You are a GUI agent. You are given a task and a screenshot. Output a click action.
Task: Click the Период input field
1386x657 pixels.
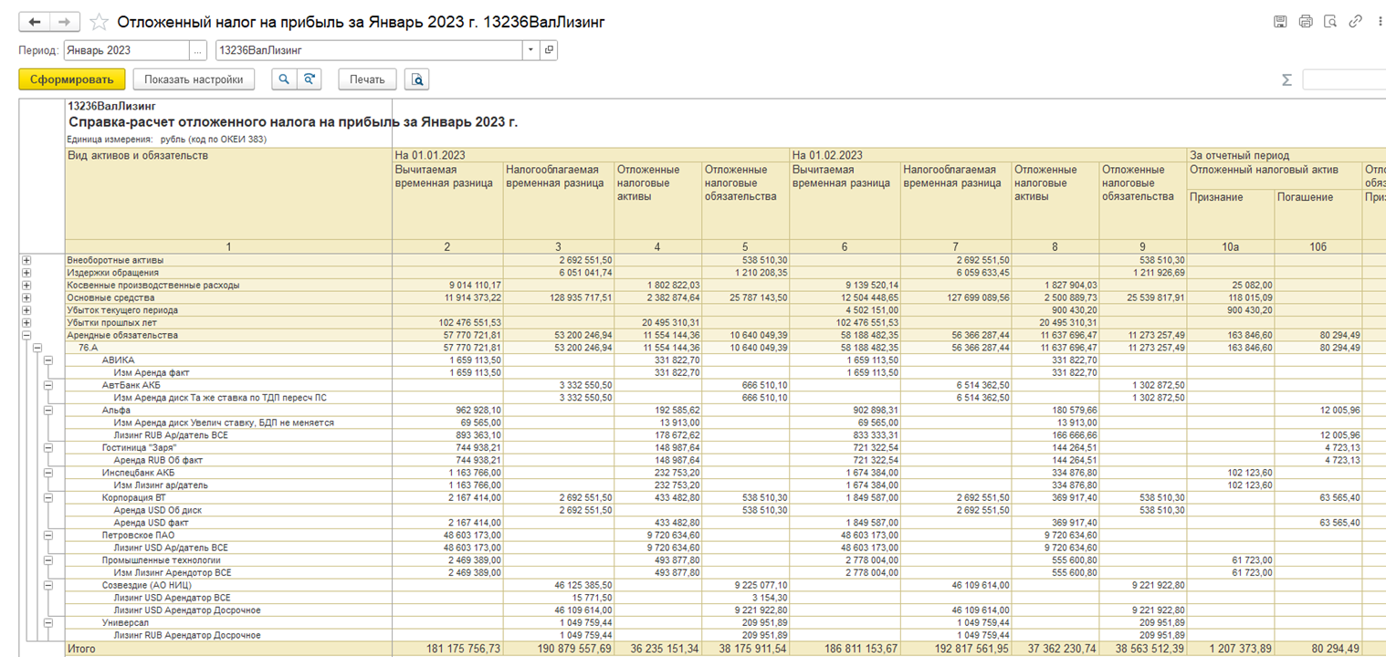(x=126, y=50)
